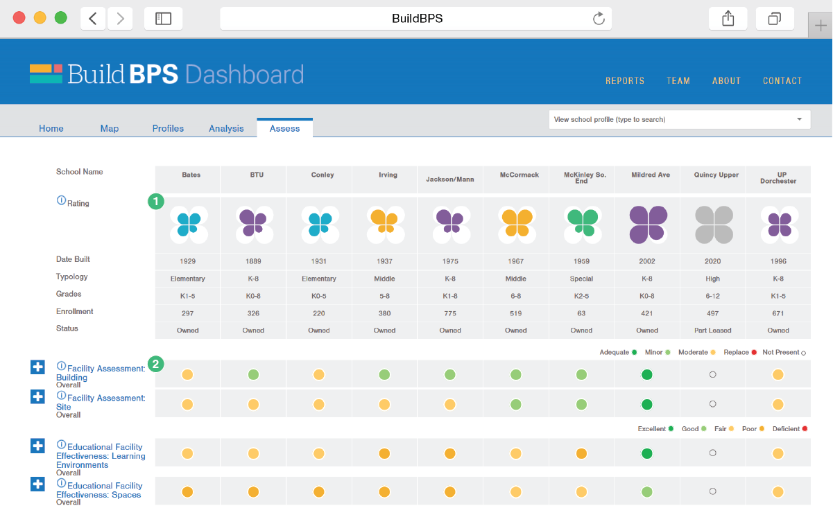Open the View school profile dropdown
833x508 pixels.
tap(679, 119)
